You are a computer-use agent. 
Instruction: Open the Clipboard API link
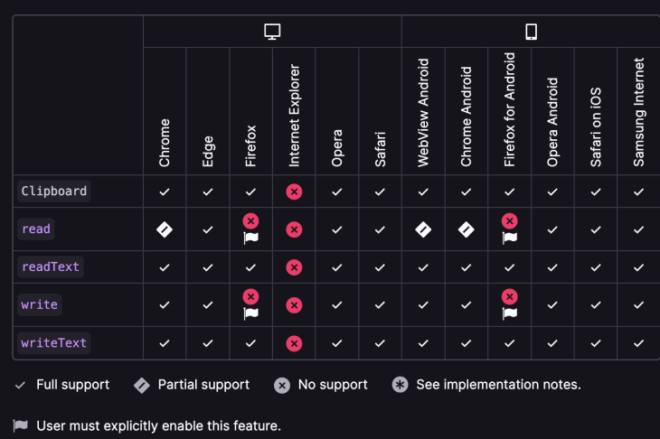54,191
